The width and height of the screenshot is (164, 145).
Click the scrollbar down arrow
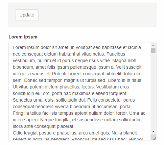[x=153, y=132]
